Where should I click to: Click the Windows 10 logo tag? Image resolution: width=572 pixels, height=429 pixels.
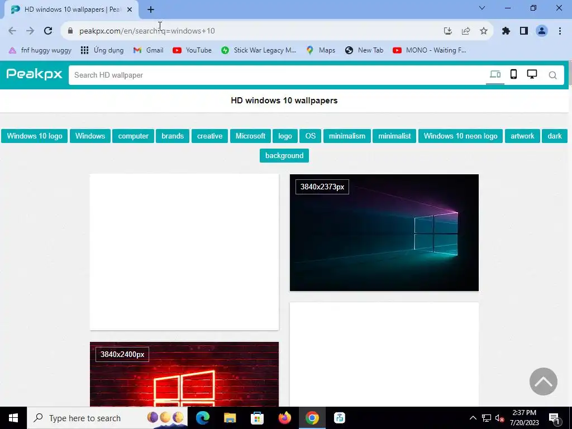34,136
